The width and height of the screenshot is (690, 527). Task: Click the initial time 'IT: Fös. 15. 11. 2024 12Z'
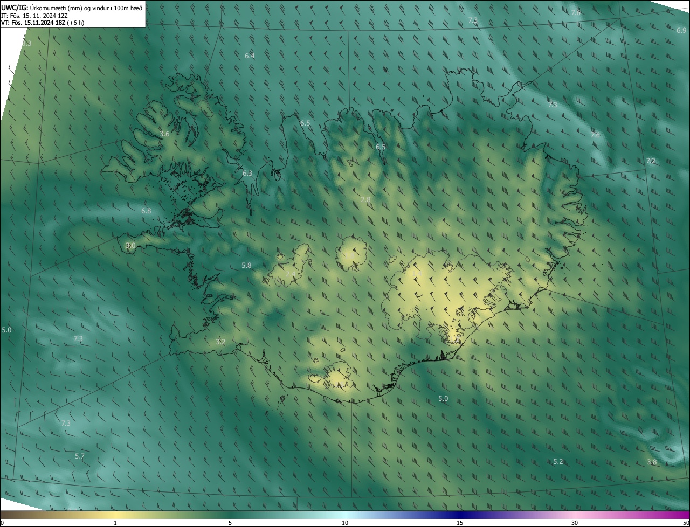[34, 16]
